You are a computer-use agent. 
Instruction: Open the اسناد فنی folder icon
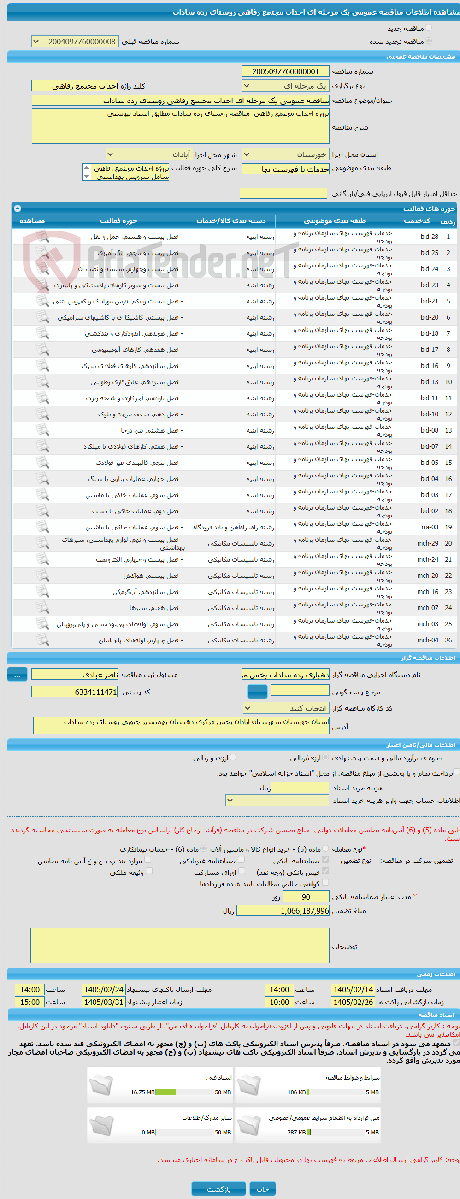pos(101,1085)
